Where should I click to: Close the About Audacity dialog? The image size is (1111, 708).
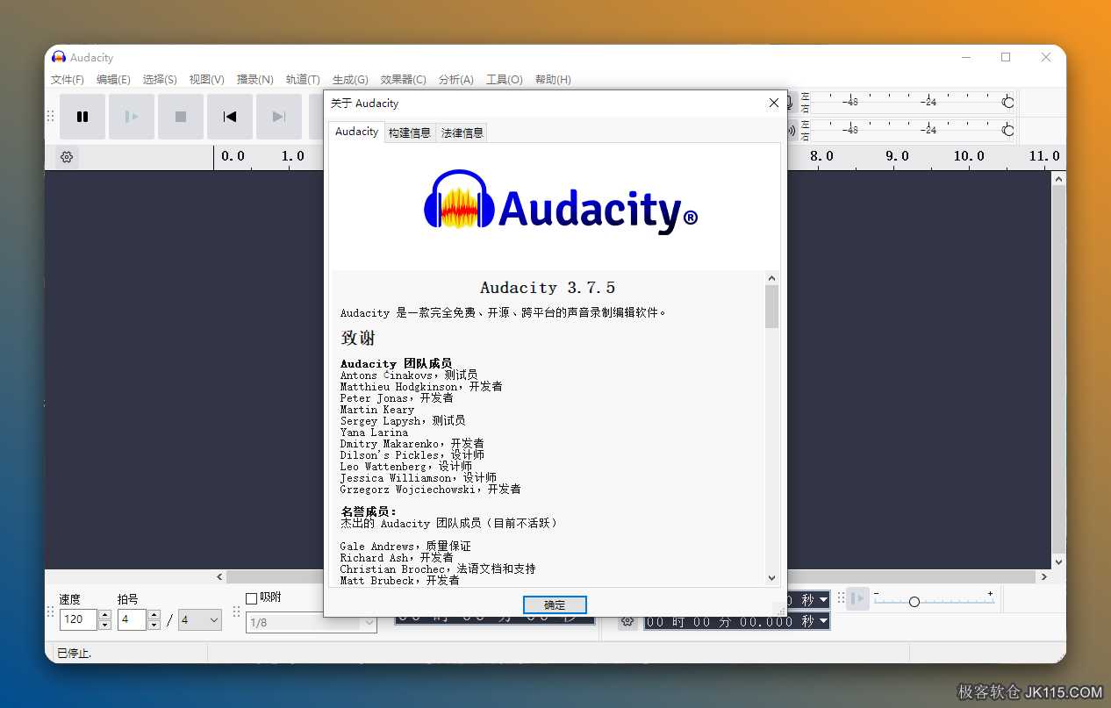click(x=773, y=103)
